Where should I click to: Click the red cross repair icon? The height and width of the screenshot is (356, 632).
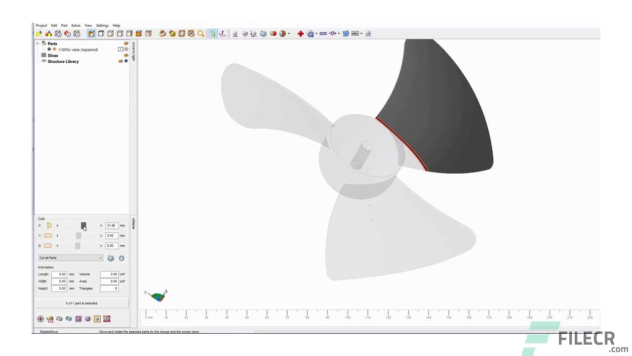click(301, 34)
